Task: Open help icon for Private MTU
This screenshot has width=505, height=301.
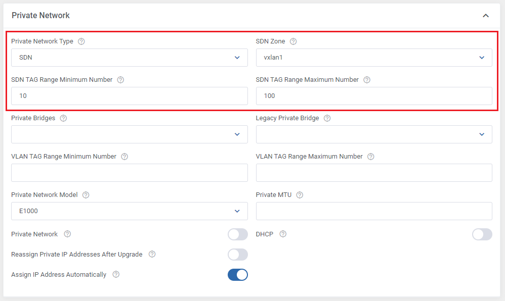Action: tap(300, 195)
